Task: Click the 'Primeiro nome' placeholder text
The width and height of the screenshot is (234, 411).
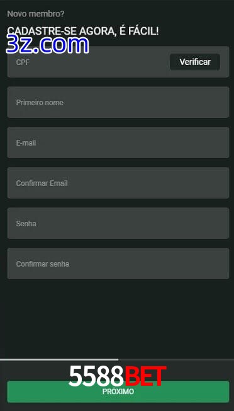Action: pos(40,103)
